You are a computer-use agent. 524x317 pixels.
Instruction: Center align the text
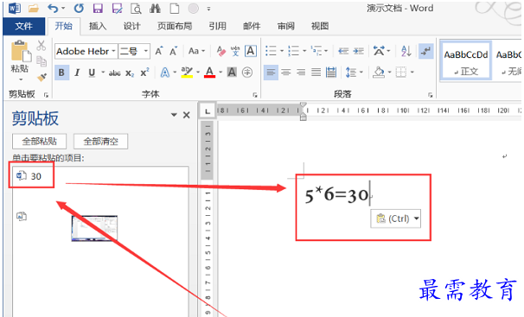tap(285, 72)
